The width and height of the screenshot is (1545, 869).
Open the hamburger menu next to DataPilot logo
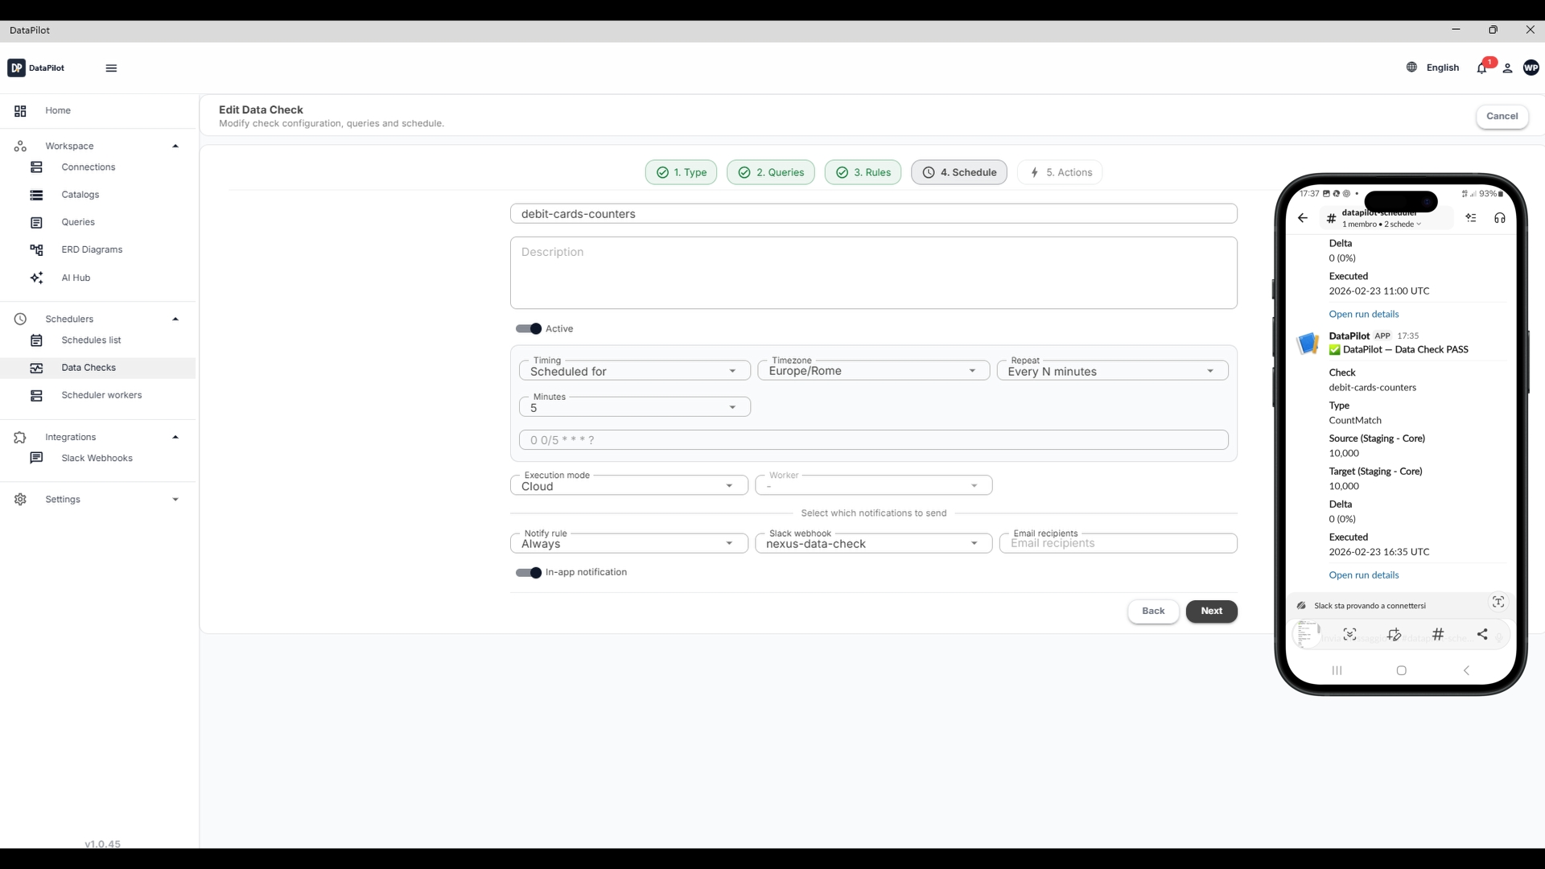[x=112, y=68]
